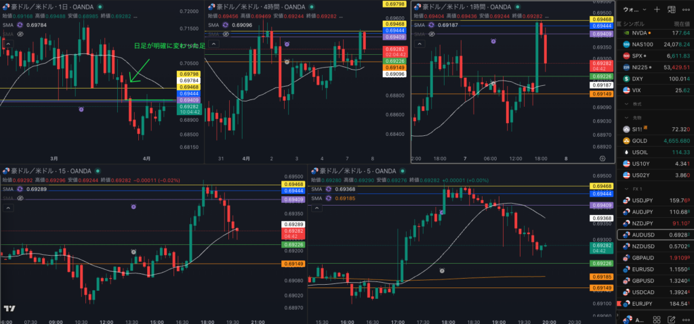Click the market status dot on the 5-minute chart
This screenshot has height=324, width=694.
tap(403, 171)
